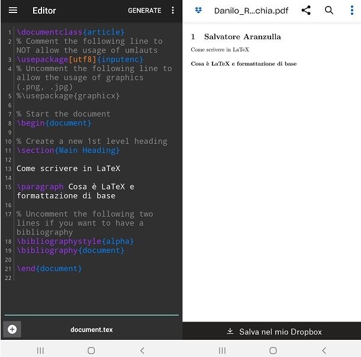This screenshot has height=357, width=361.
Task: Click the \paragraph command in the editor
Action: (40, 187)
